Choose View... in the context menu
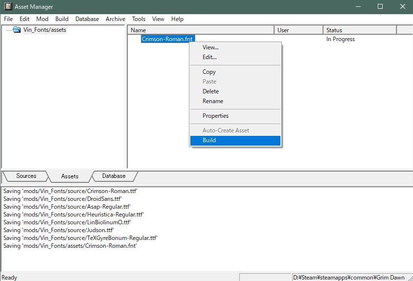The height and width of the screenshot is (281, 413). tap(210, 47)
